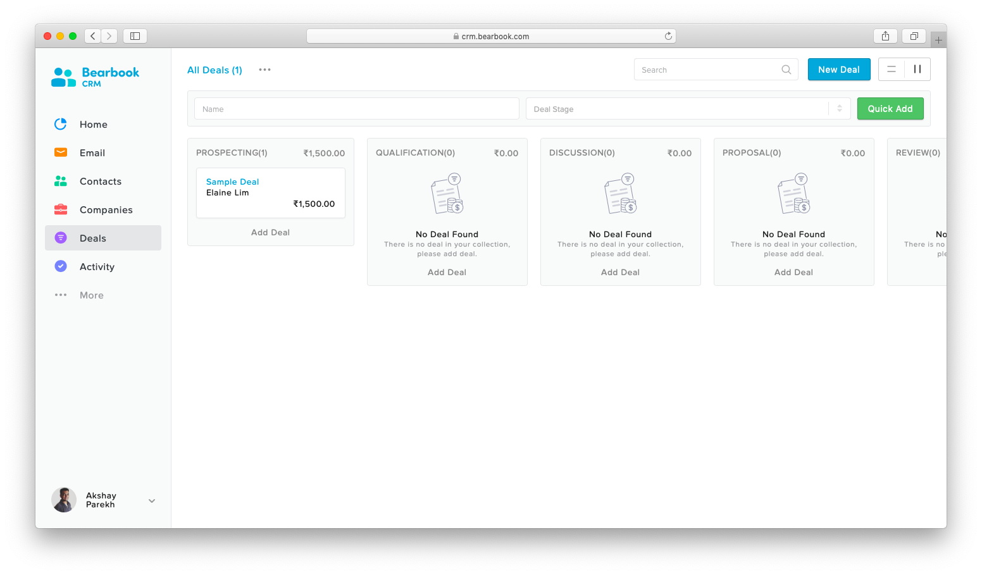Viewport: 982px width, 575px height.
Task: Open the Home sidebar icon
Action: [61, 124]
